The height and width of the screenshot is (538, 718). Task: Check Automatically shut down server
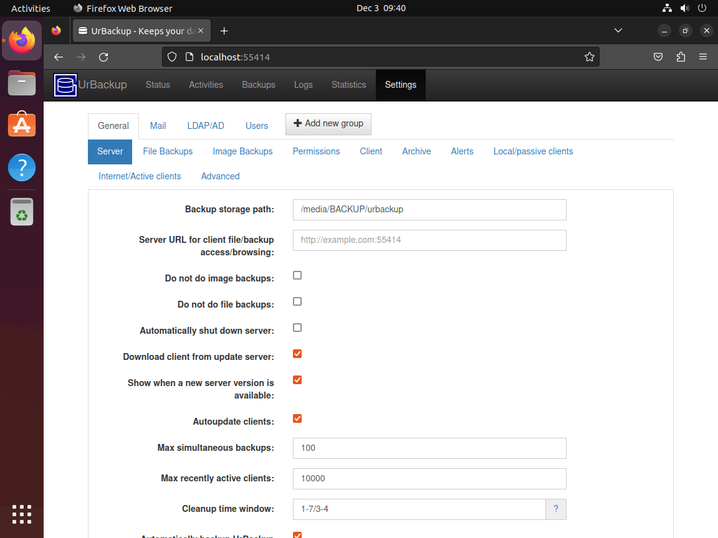coord(297,328)
